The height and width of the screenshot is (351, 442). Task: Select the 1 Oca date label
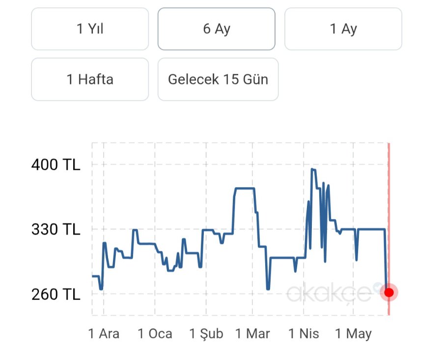[155, 334]
